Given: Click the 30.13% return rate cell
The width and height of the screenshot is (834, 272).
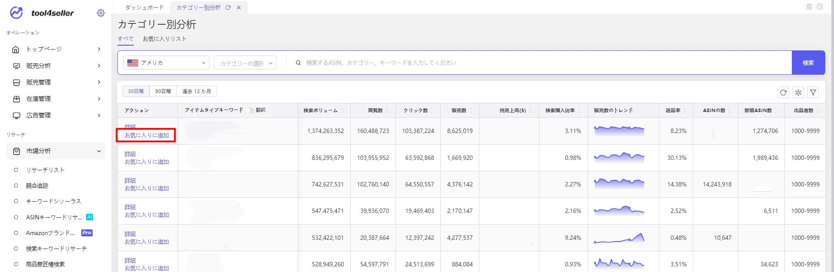Looking at the screenshot, I should (677, 158).
